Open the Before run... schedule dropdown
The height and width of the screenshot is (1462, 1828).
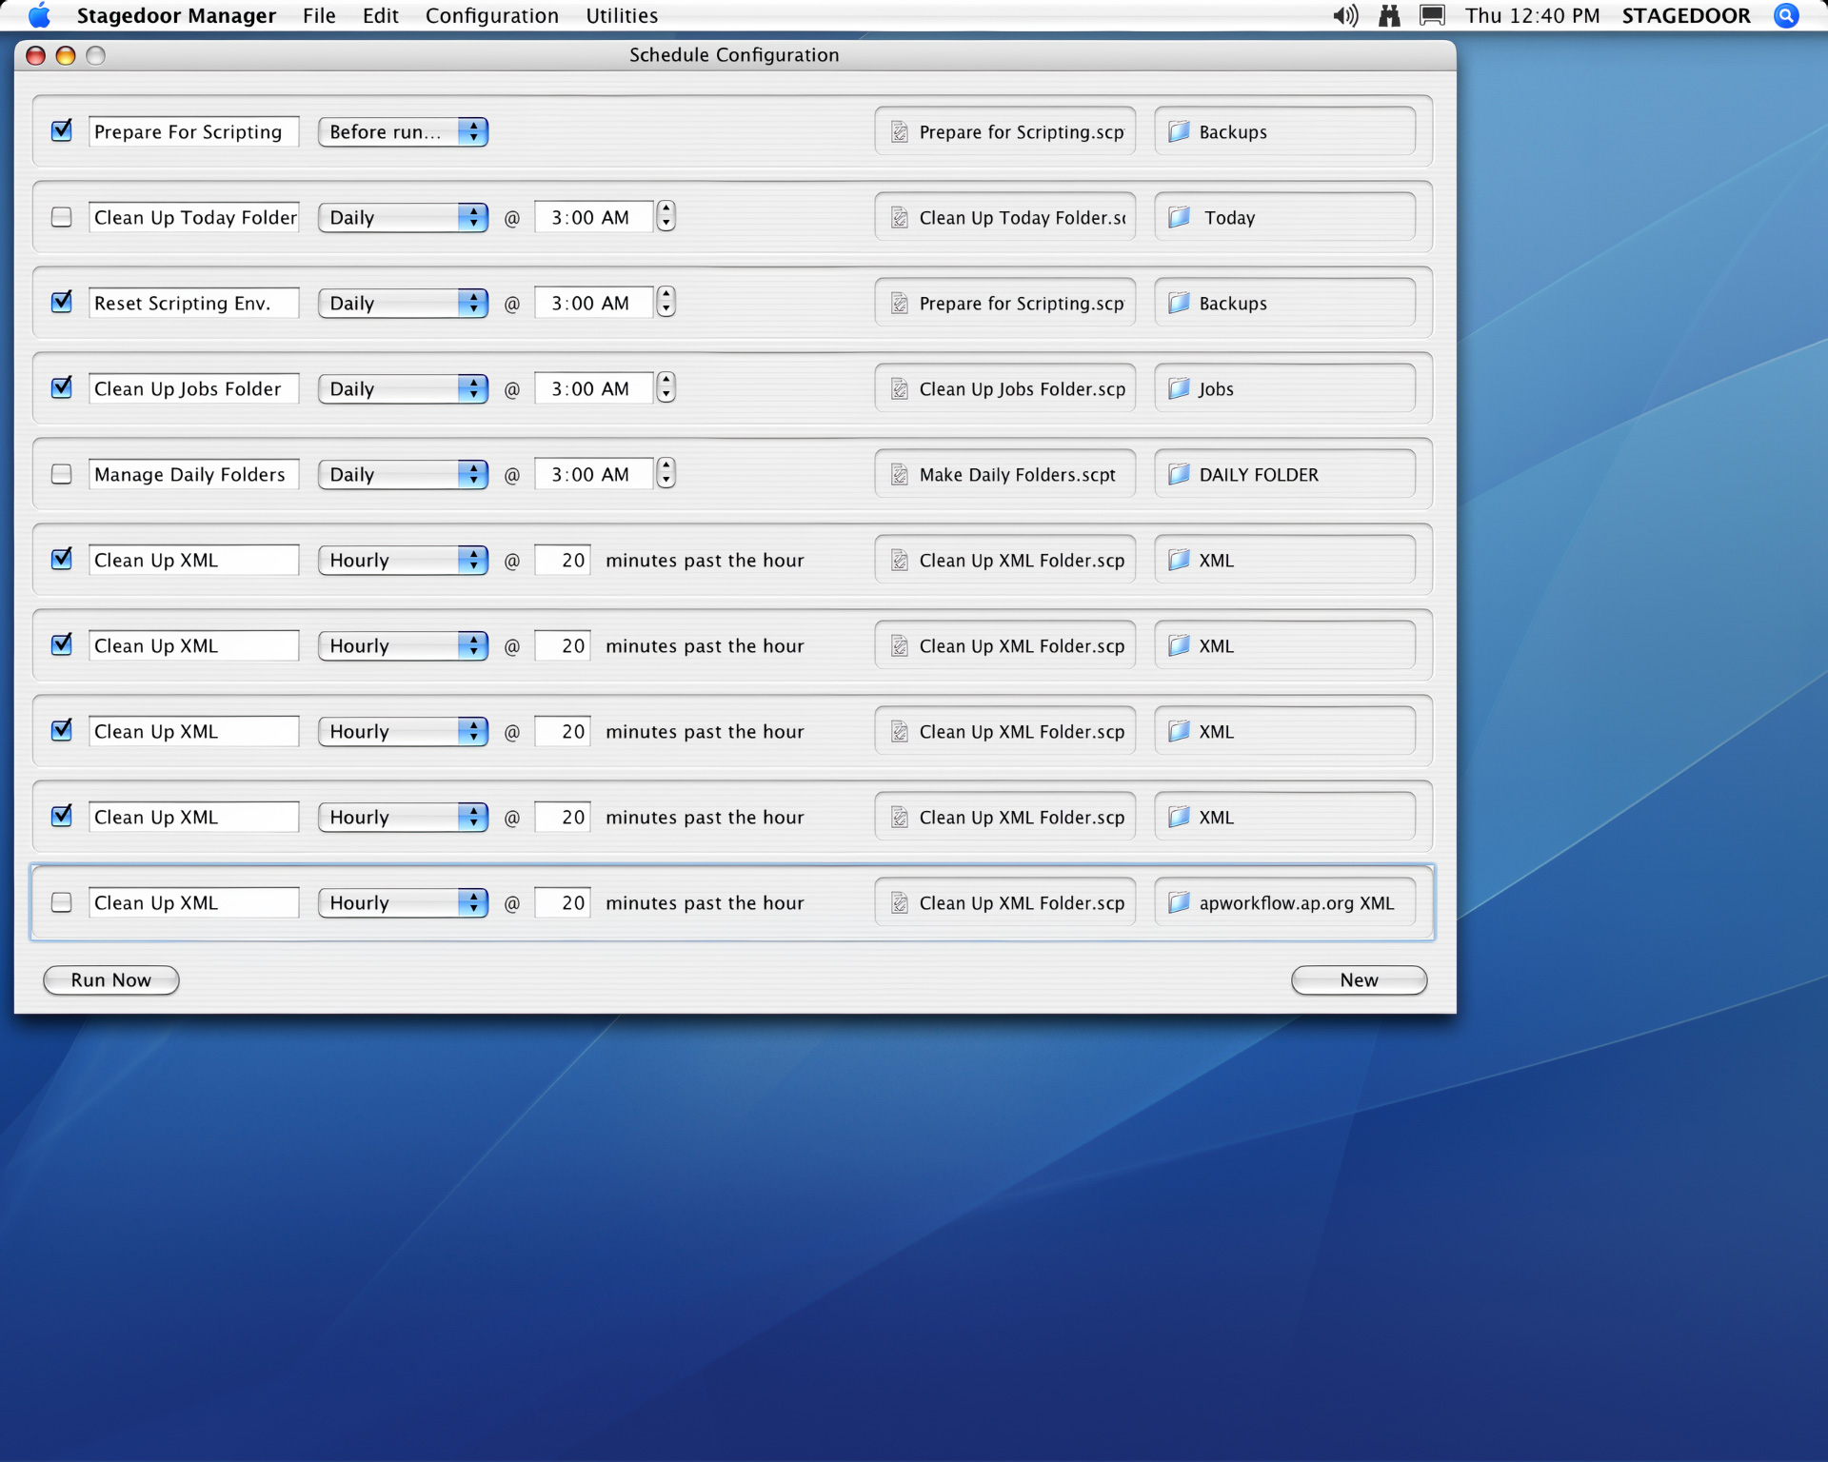pos(403,131)
